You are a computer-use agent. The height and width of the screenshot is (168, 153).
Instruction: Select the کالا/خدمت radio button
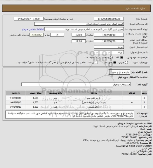click(98, 57)
